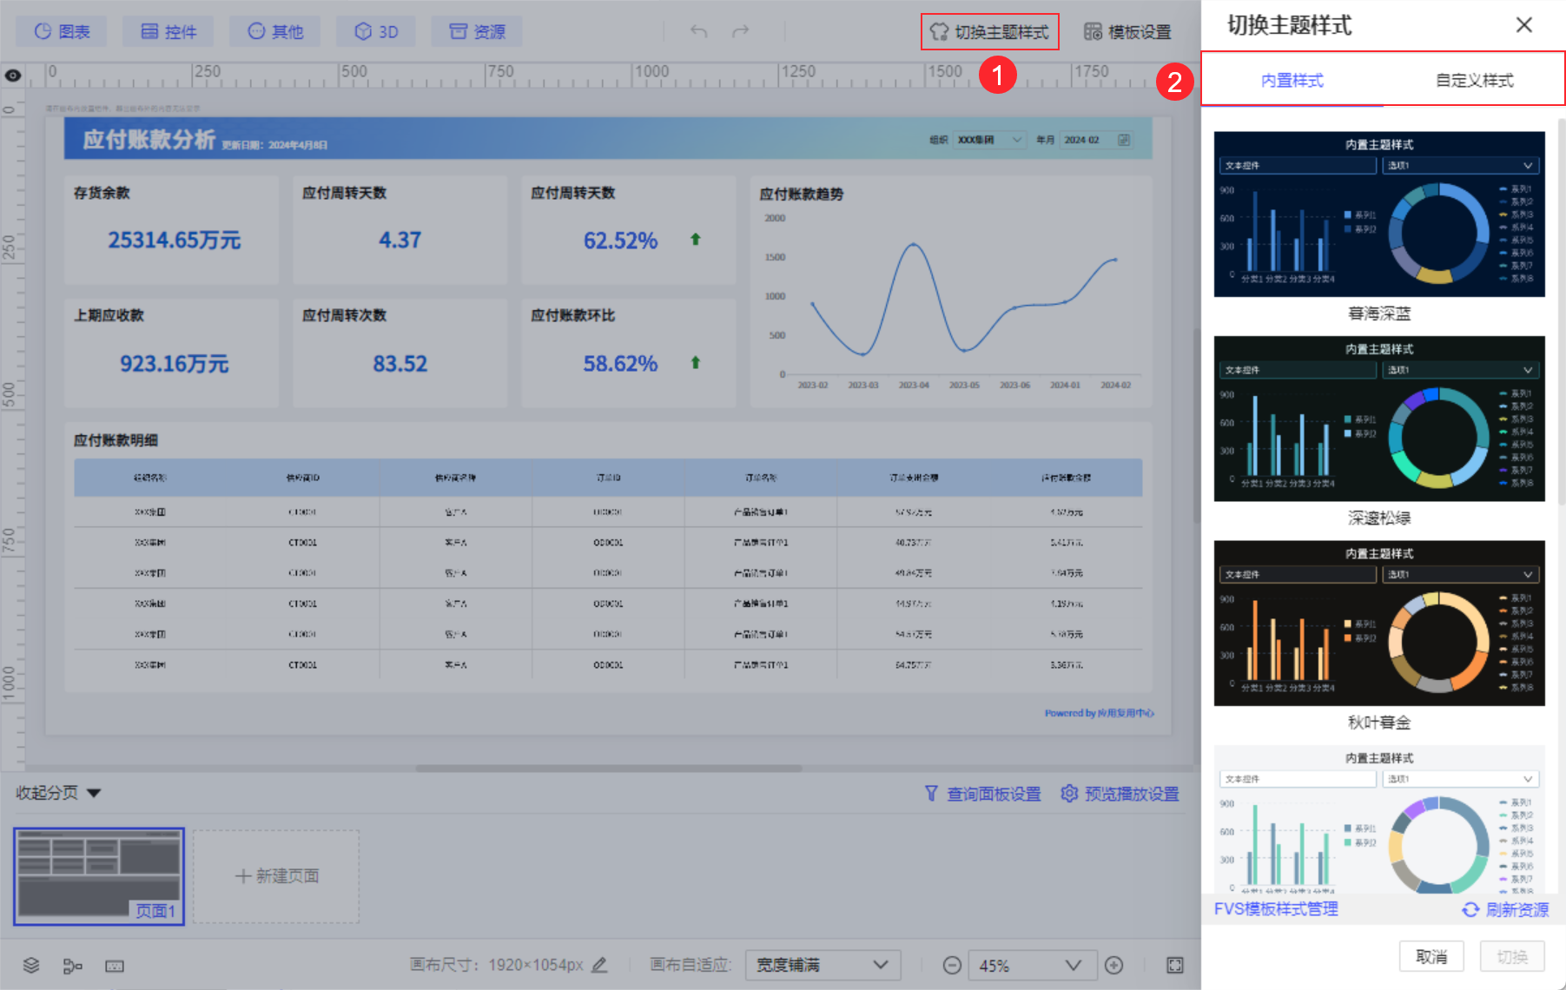Select the 应付账款趋势 line chart
The image size is (1566, 990).
(x=951, y=292)
